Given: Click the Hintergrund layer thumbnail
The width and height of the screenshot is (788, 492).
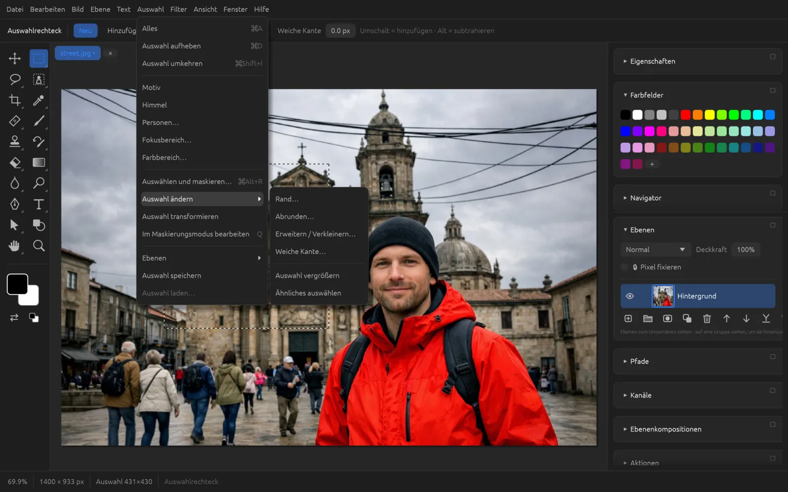Looking at the screenshot, I should 663,296.
